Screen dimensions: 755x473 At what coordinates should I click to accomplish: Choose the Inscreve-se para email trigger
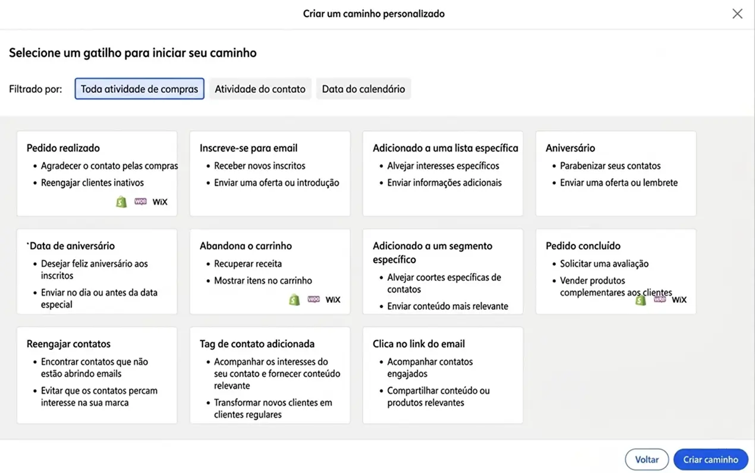[x=269, y=173]
